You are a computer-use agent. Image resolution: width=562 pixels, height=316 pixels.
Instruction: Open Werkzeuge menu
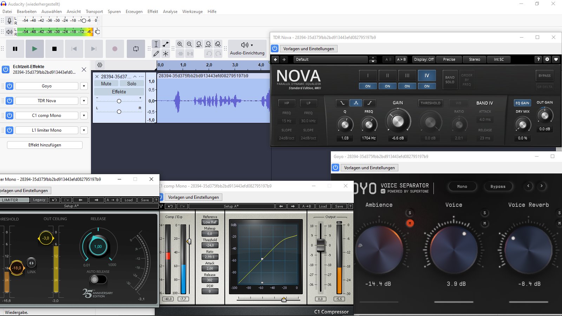192,11
